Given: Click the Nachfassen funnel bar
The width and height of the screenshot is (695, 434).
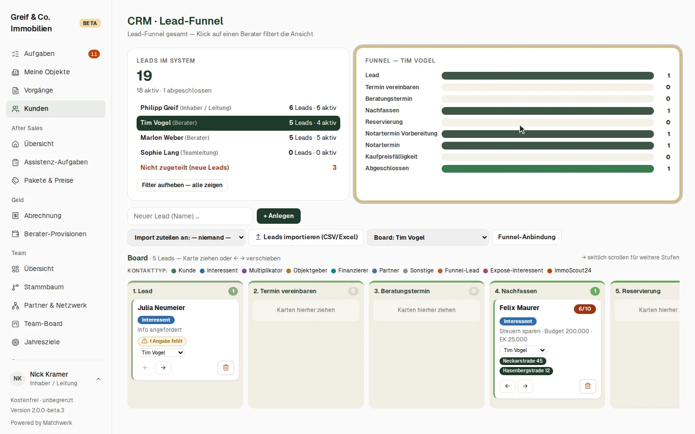Looking at the screenshot, I should point(548,111).
